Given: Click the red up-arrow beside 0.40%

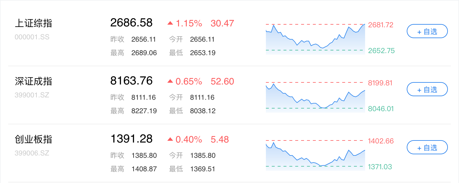Looking at the screenshot, I should coord(170,139).
